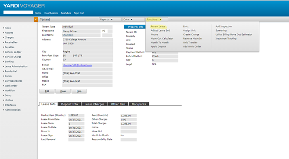Click the City field showing Regina
This screenshot has width=289, height=159.
tap(87, 51)
